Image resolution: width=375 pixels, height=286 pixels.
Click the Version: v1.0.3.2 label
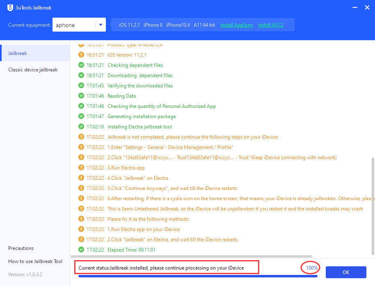click(x=25, y=275)
